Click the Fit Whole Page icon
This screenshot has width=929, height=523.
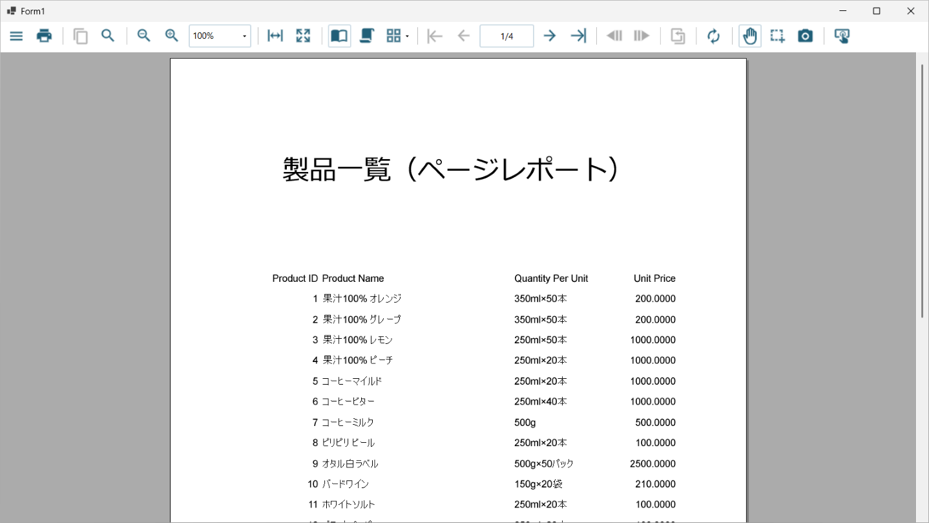(x=303, y=36)
